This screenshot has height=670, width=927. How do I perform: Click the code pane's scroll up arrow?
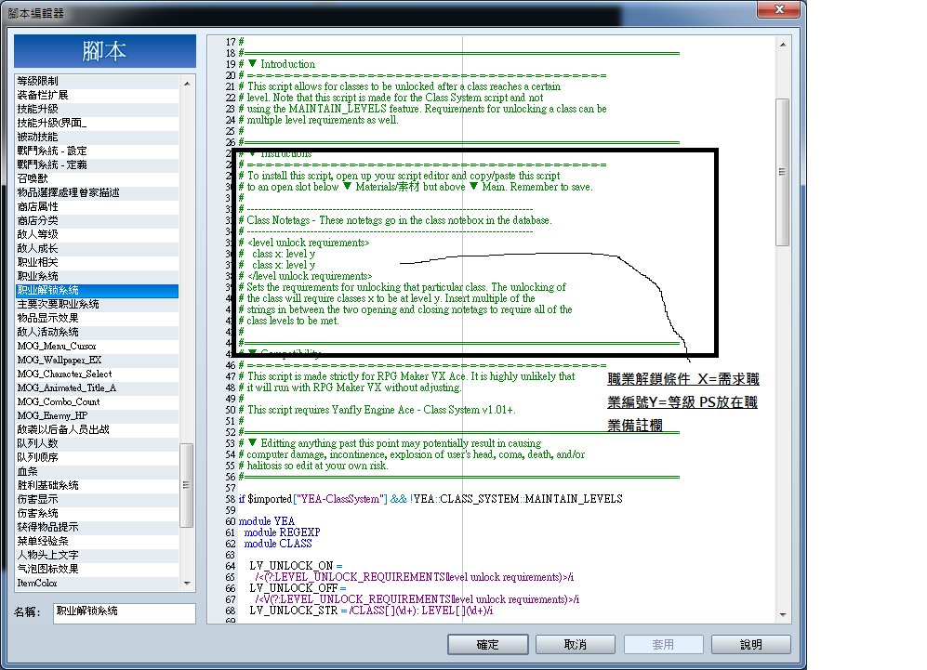pyautogui.click(x=783, y=45)
